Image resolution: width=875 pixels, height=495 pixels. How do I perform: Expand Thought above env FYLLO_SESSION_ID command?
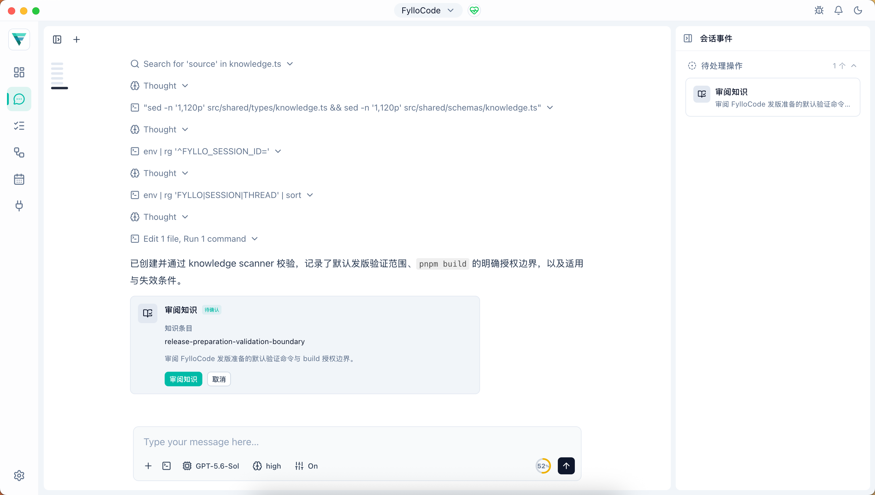[x=159, y=130]
